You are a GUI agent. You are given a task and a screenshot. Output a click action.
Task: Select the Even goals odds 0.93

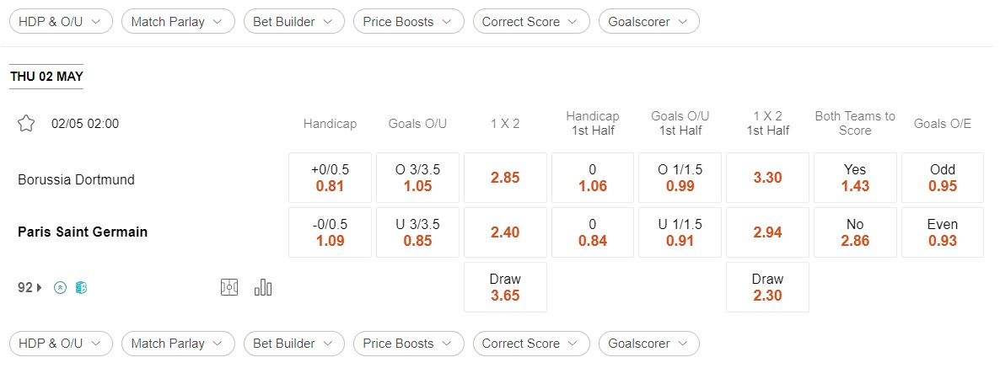(x=943, y=232)
